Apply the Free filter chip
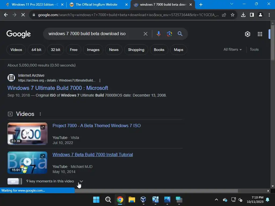 (74, 50)
